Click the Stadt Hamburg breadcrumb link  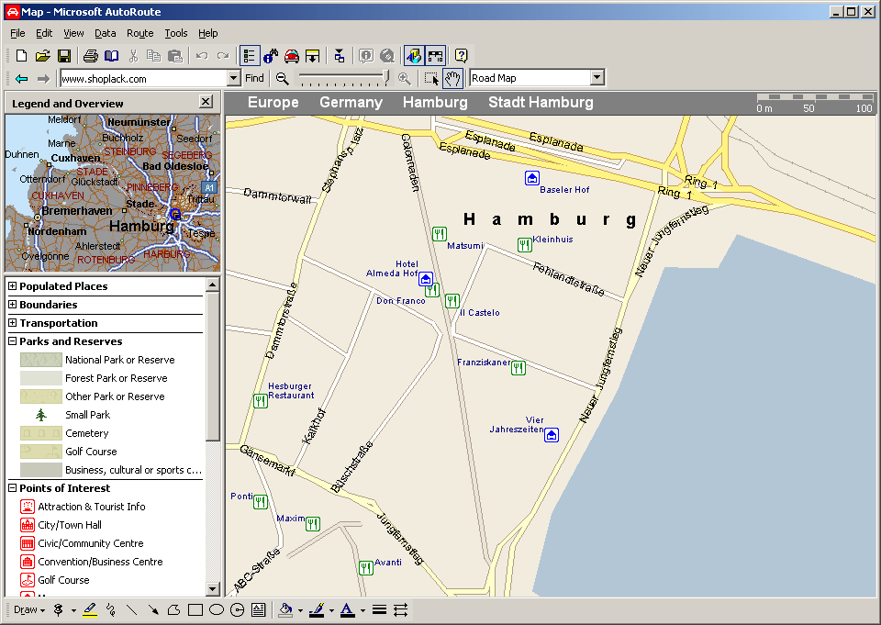[541, 102]
